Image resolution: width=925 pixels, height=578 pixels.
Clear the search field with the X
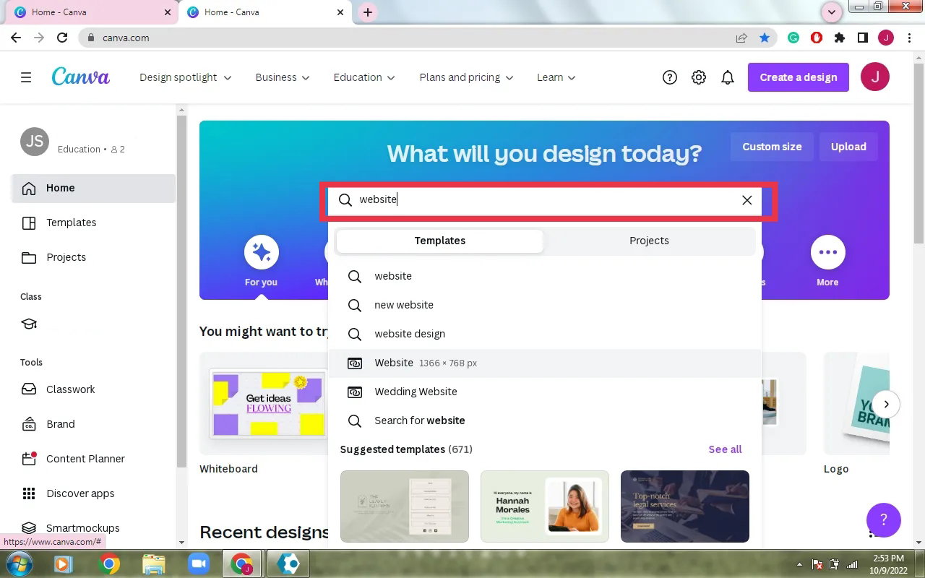747,200
